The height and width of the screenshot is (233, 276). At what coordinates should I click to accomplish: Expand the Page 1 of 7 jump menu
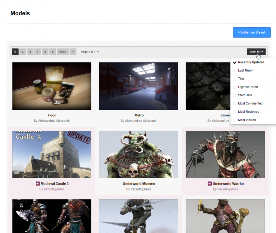(90, 52)
